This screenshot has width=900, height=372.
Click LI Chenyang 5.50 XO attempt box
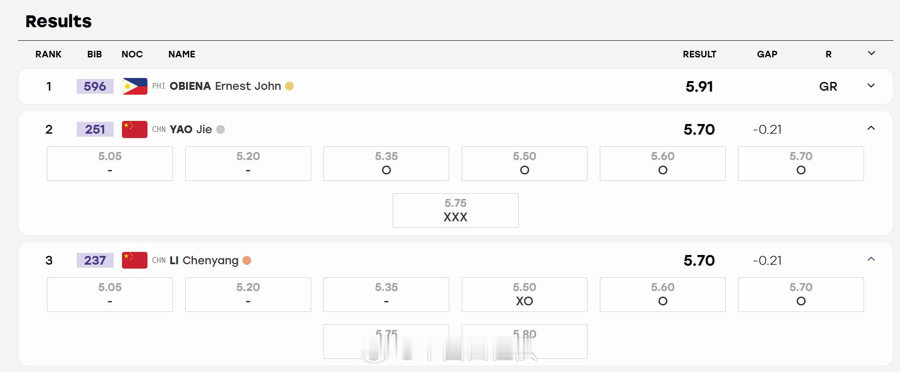click(x=524, y=294)
